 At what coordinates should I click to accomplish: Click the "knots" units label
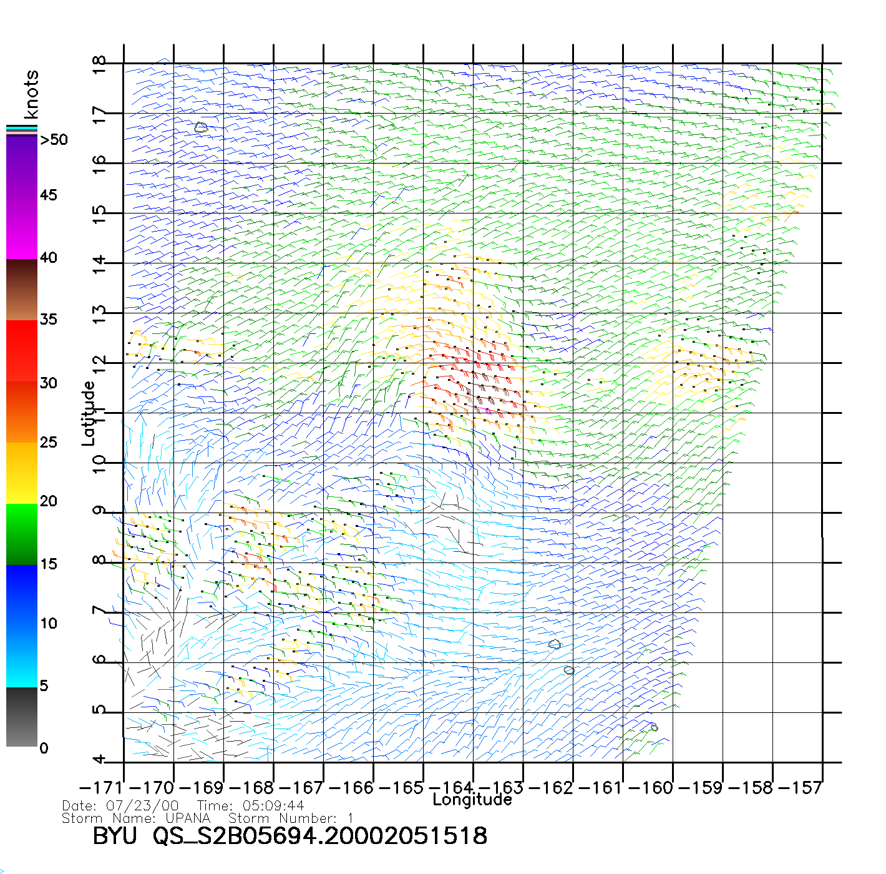point(31,94)
